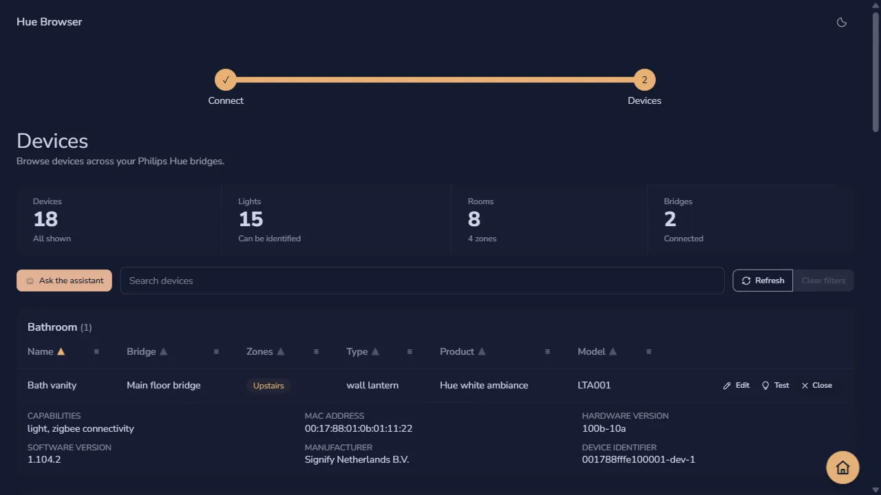Click the software version 1.104.2
The height and width of the screenshot is (495, 881).
pyautogui.click(x=44, y=459)
